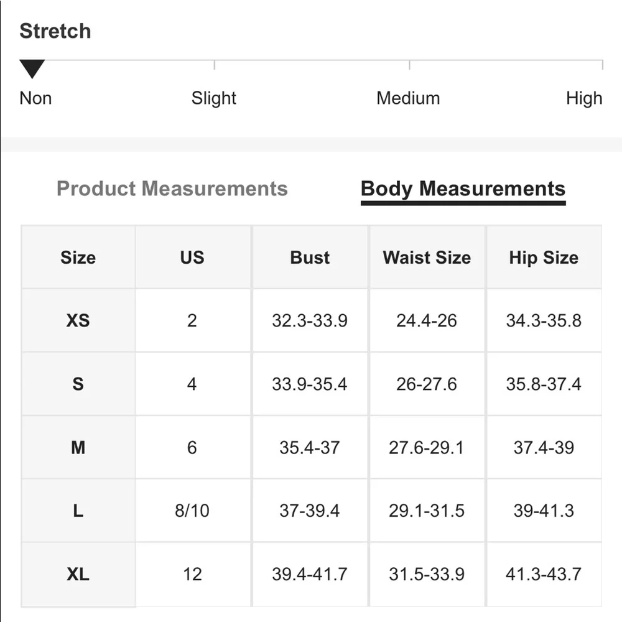Click the Slight stretch label

pyautogui.click(x=214, y=98)
